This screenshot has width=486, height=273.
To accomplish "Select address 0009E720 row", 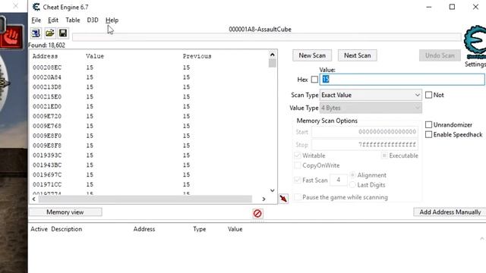I will point(150,116).
